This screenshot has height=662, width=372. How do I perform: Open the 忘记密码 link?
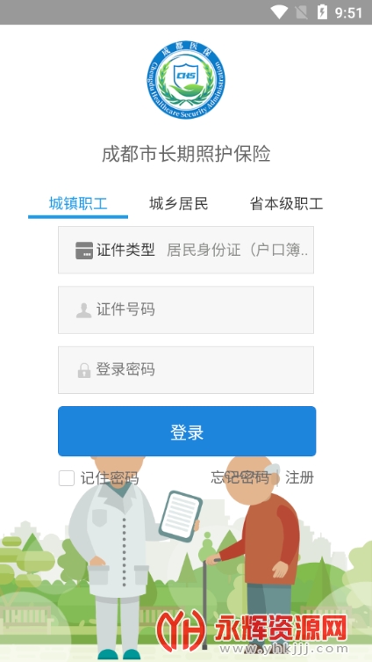click(240, 477)
